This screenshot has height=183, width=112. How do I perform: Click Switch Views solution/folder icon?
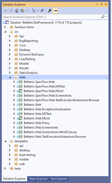click(x=23, y=11)
